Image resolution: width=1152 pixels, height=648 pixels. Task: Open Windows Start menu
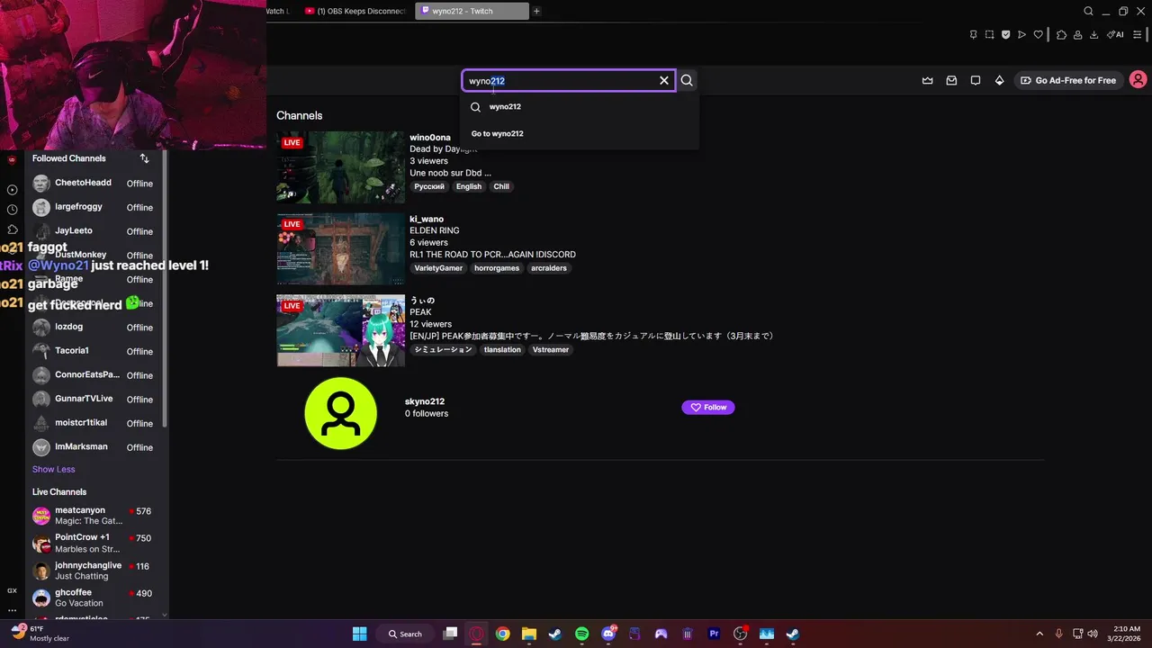pyautogui.click(x=360, y=634)
